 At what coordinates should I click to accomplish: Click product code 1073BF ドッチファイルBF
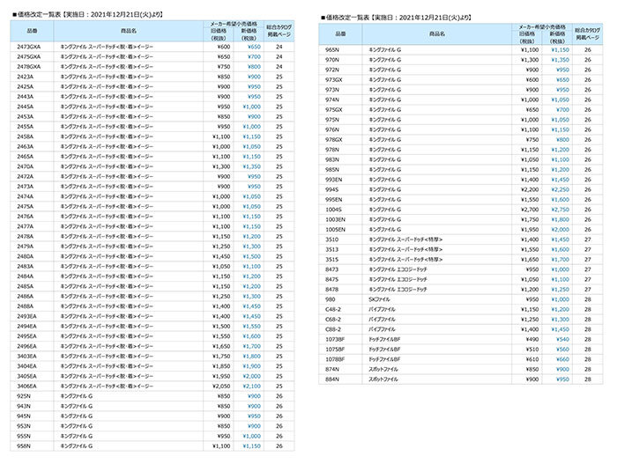[x=335, y=338]
